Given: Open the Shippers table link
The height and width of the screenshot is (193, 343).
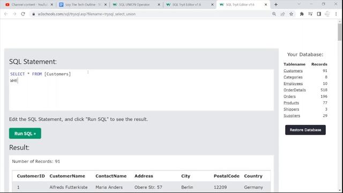Looking at the screenshot, I should 291,109.
